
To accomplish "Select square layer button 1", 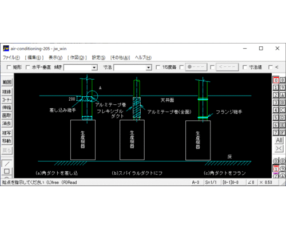I will click(x=276, y=88).
